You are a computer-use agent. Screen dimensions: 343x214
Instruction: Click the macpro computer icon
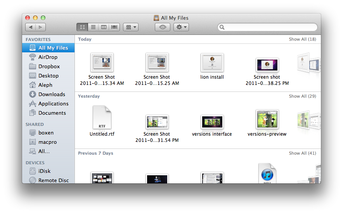pyautogui.click(x=33, y=142)
